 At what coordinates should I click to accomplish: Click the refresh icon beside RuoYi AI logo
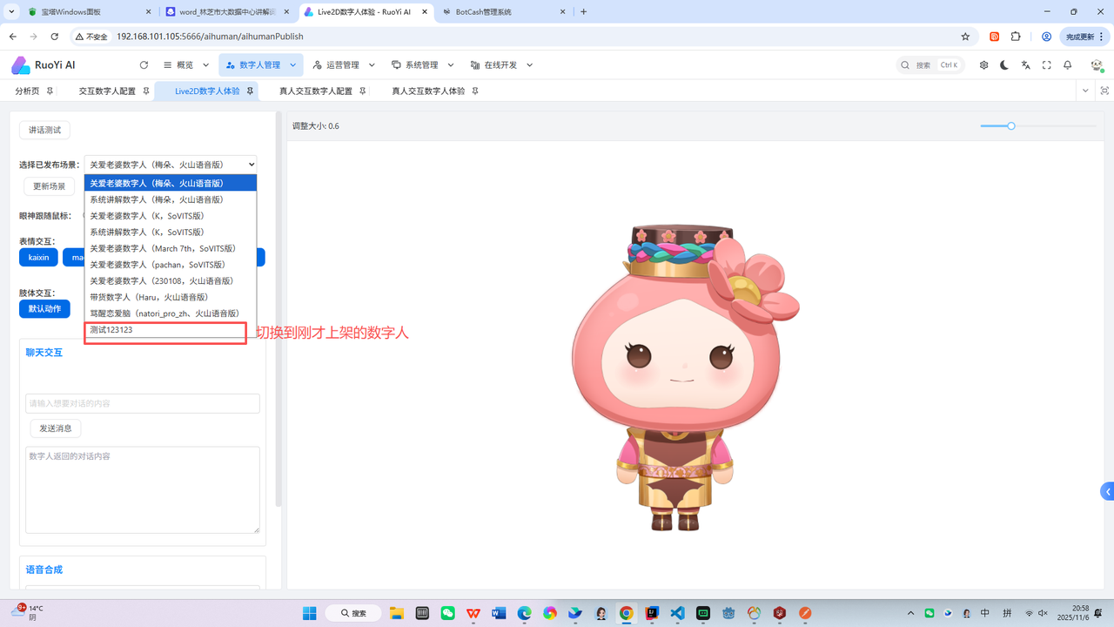click(x=144, y=65)
